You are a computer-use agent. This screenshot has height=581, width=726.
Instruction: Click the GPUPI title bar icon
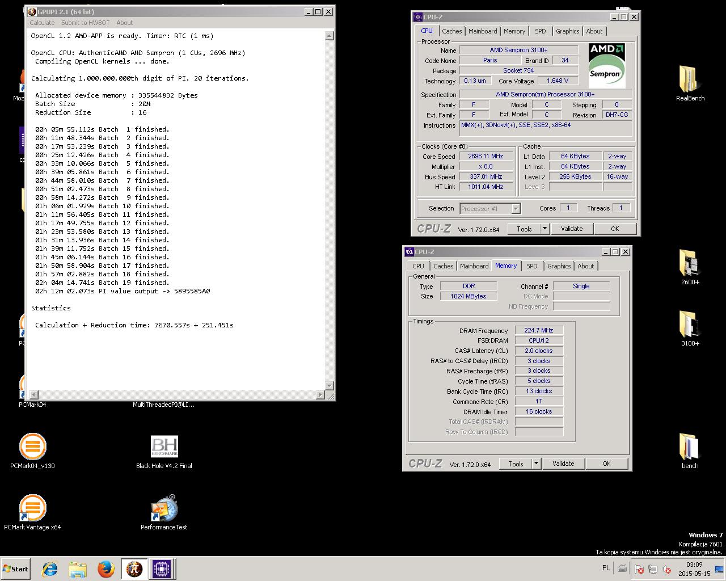32,11
